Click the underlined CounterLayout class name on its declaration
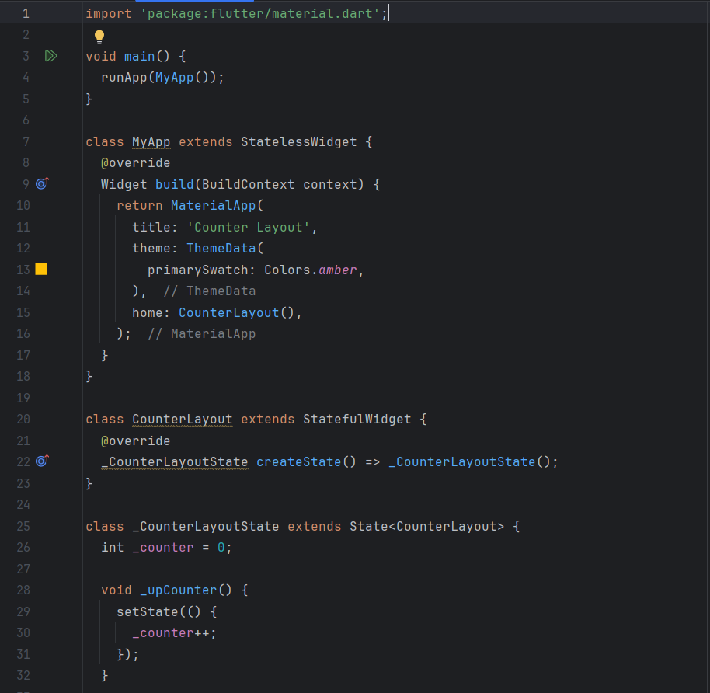 click(183, 420)
